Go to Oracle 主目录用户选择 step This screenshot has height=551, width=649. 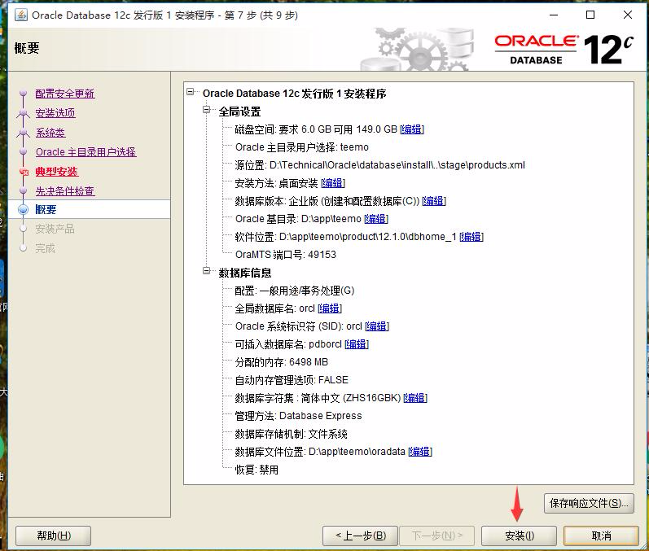(x=86, y=152)
